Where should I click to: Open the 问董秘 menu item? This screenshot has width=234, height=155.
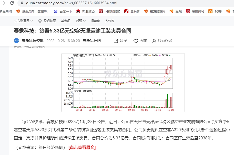click(x=95, y=21)
